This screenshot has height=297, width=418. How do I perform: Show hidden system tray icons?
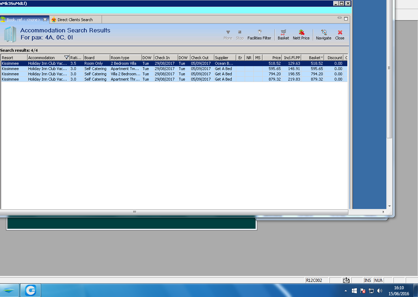[x=346, y=291]
